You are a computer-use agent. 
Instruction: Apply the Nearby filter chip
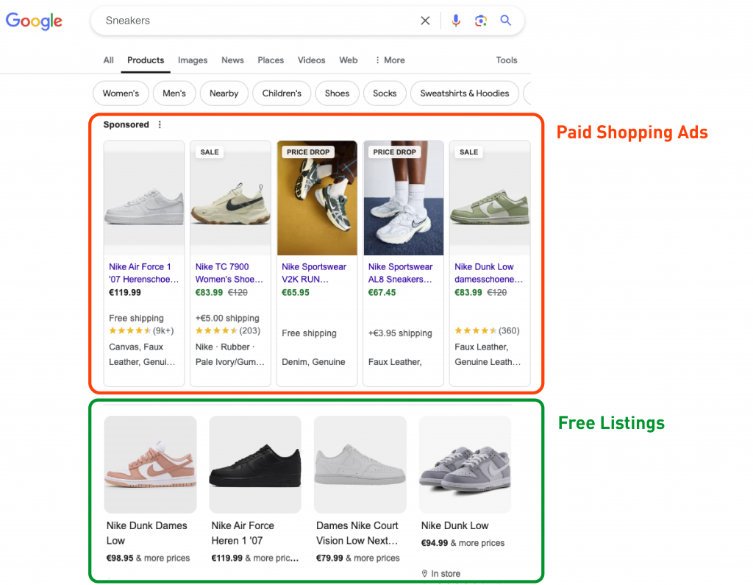(224, 93)
